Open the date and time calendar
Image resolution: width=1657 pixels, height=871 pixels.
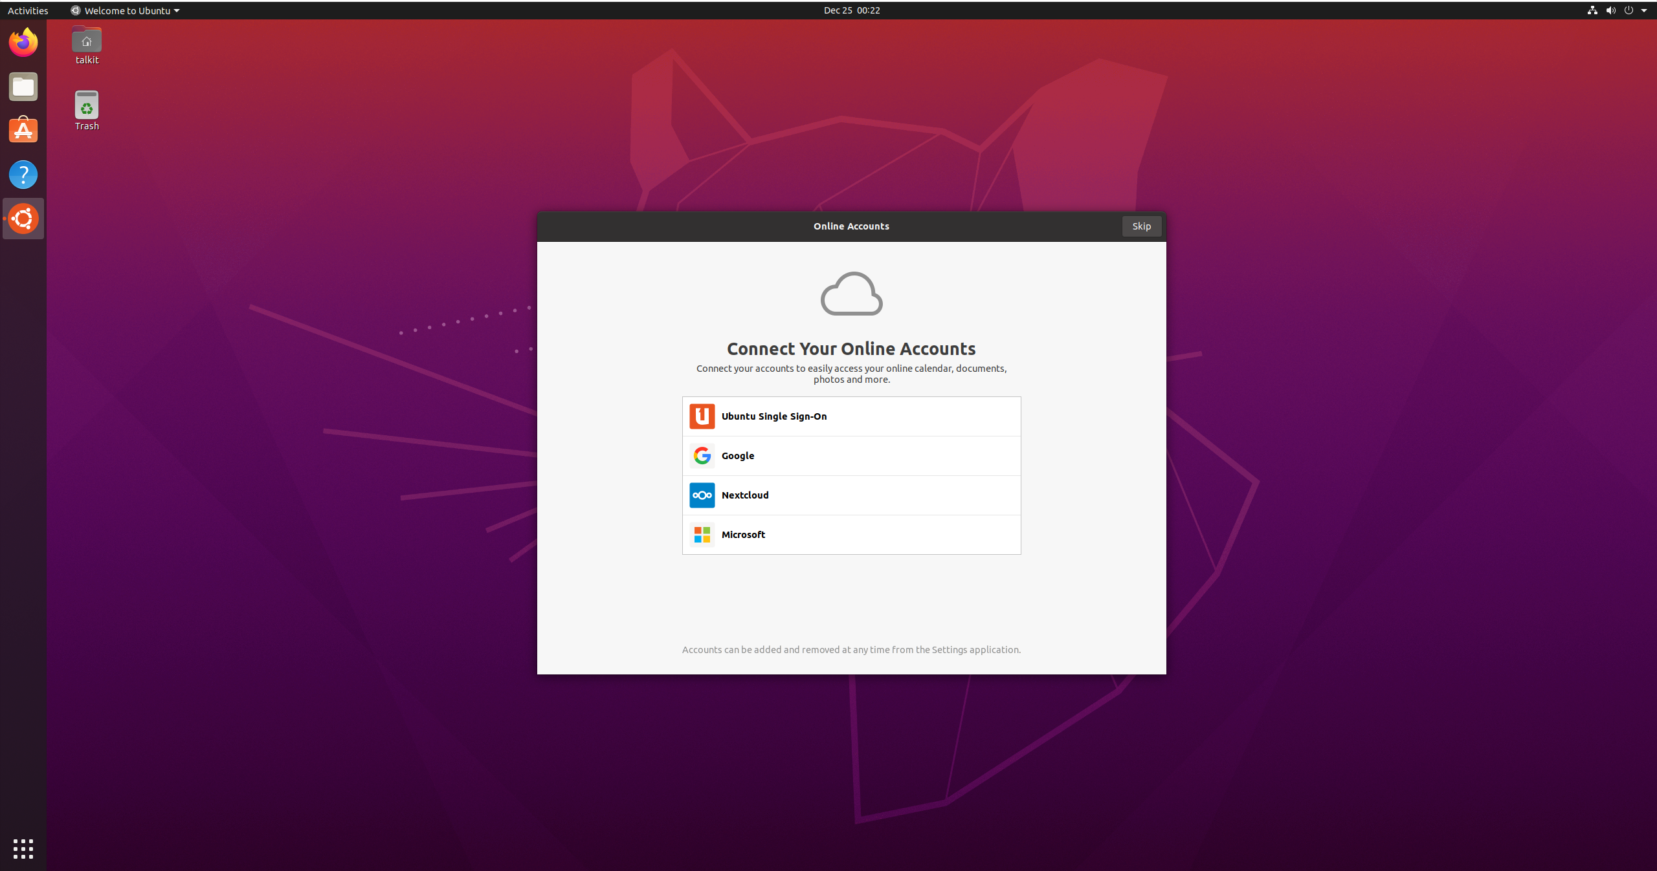coord(851,10)
